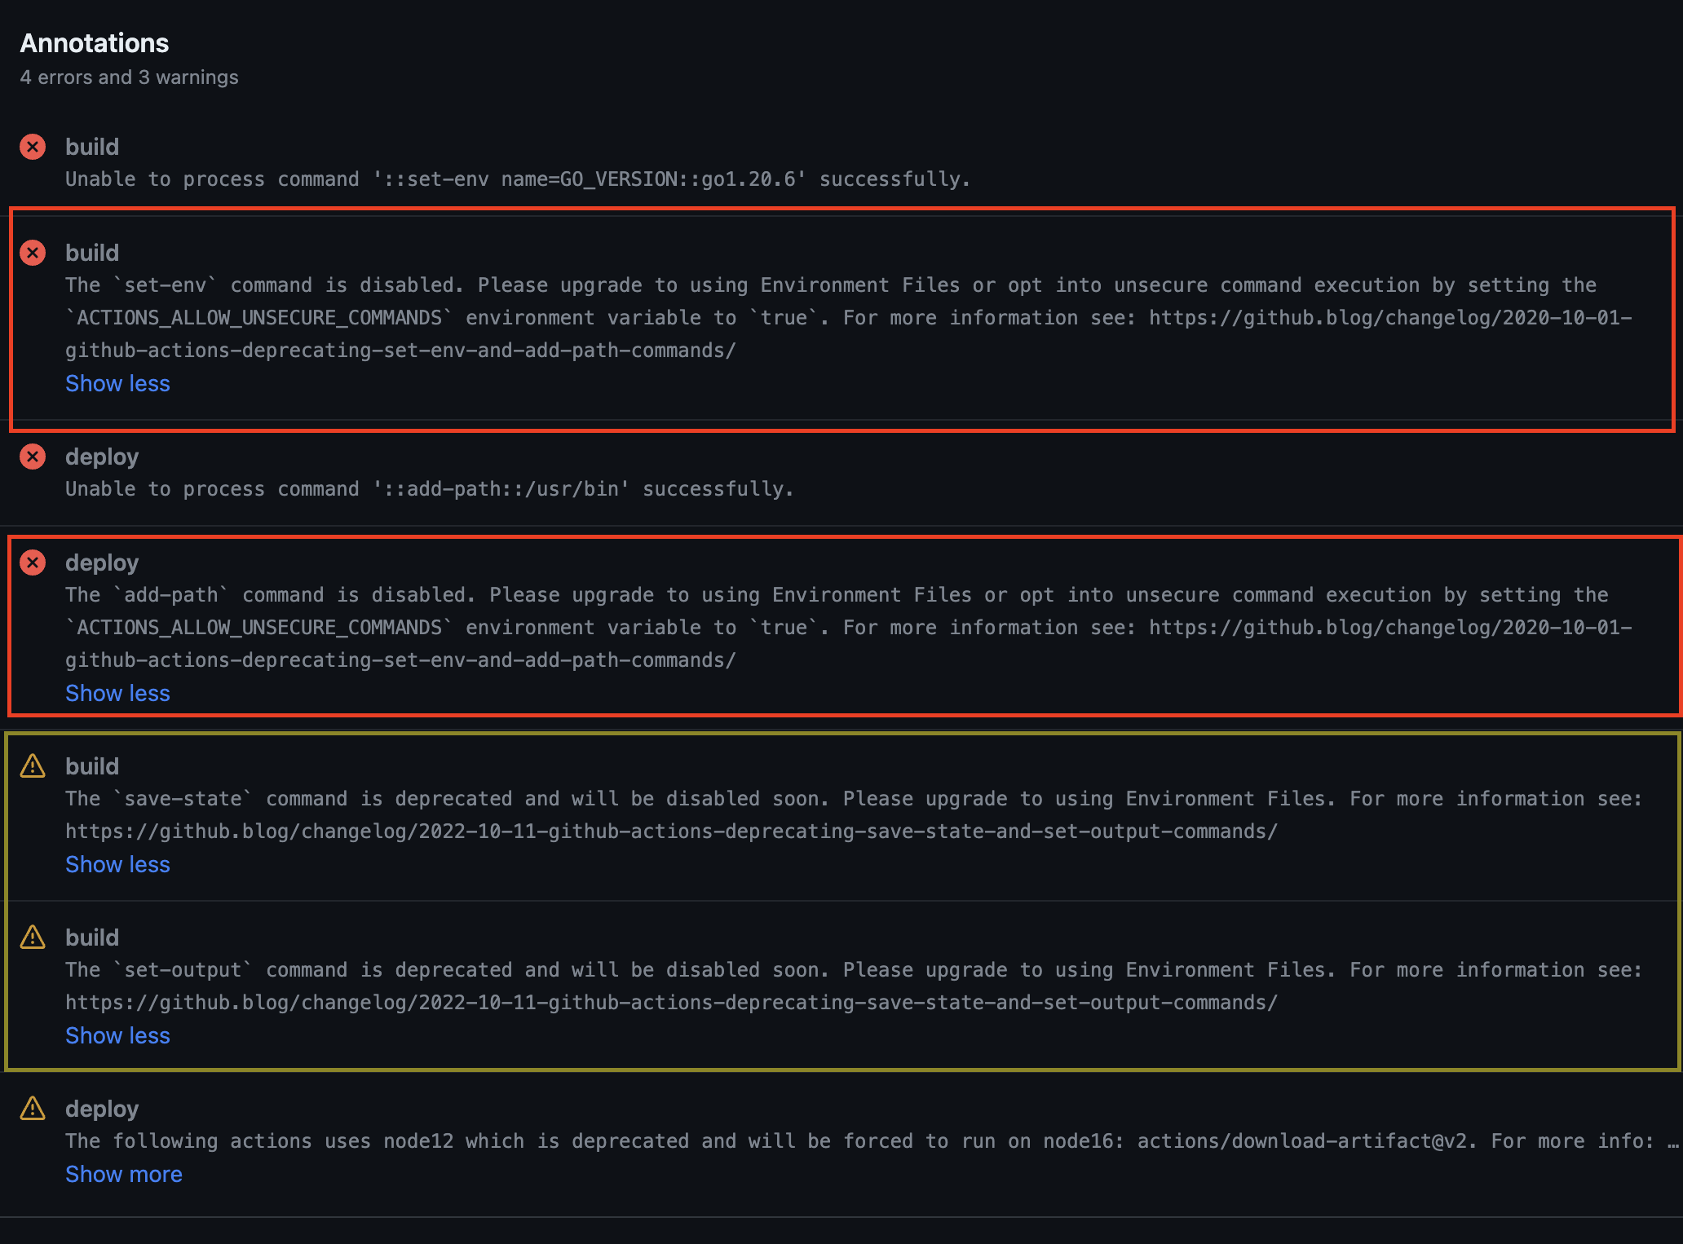Click the warning icon for the node12 deprecation
This screenshot has height=1244, width=1683.
tap(33, 1109)
